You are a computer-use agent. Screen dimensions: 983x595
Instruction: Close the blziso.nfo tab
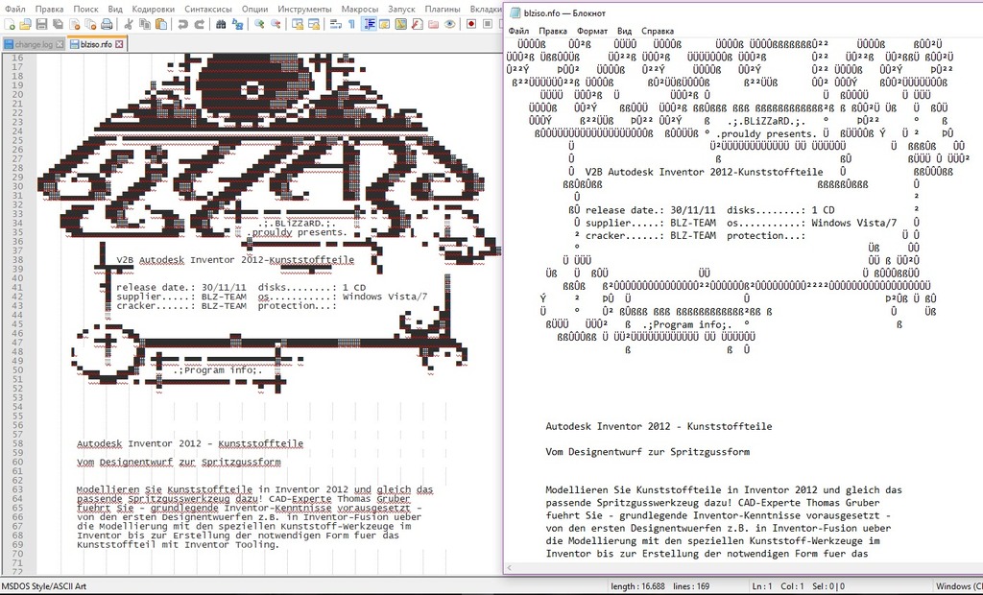tap(120, 44)
